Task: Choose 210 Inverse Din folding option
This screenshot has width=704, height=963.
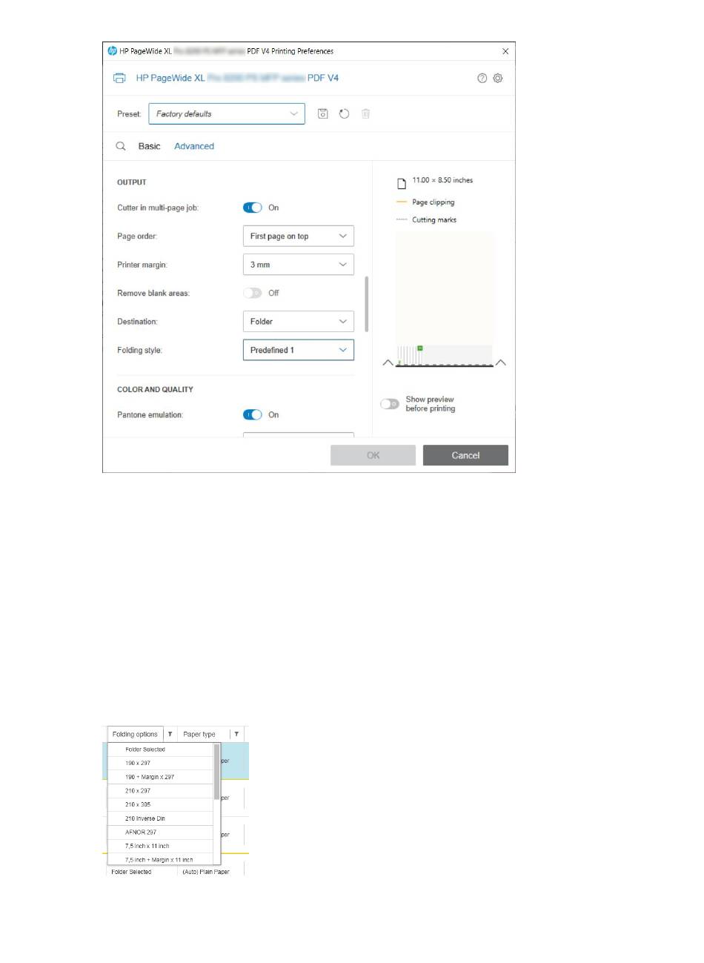Action: click(161, 818)
